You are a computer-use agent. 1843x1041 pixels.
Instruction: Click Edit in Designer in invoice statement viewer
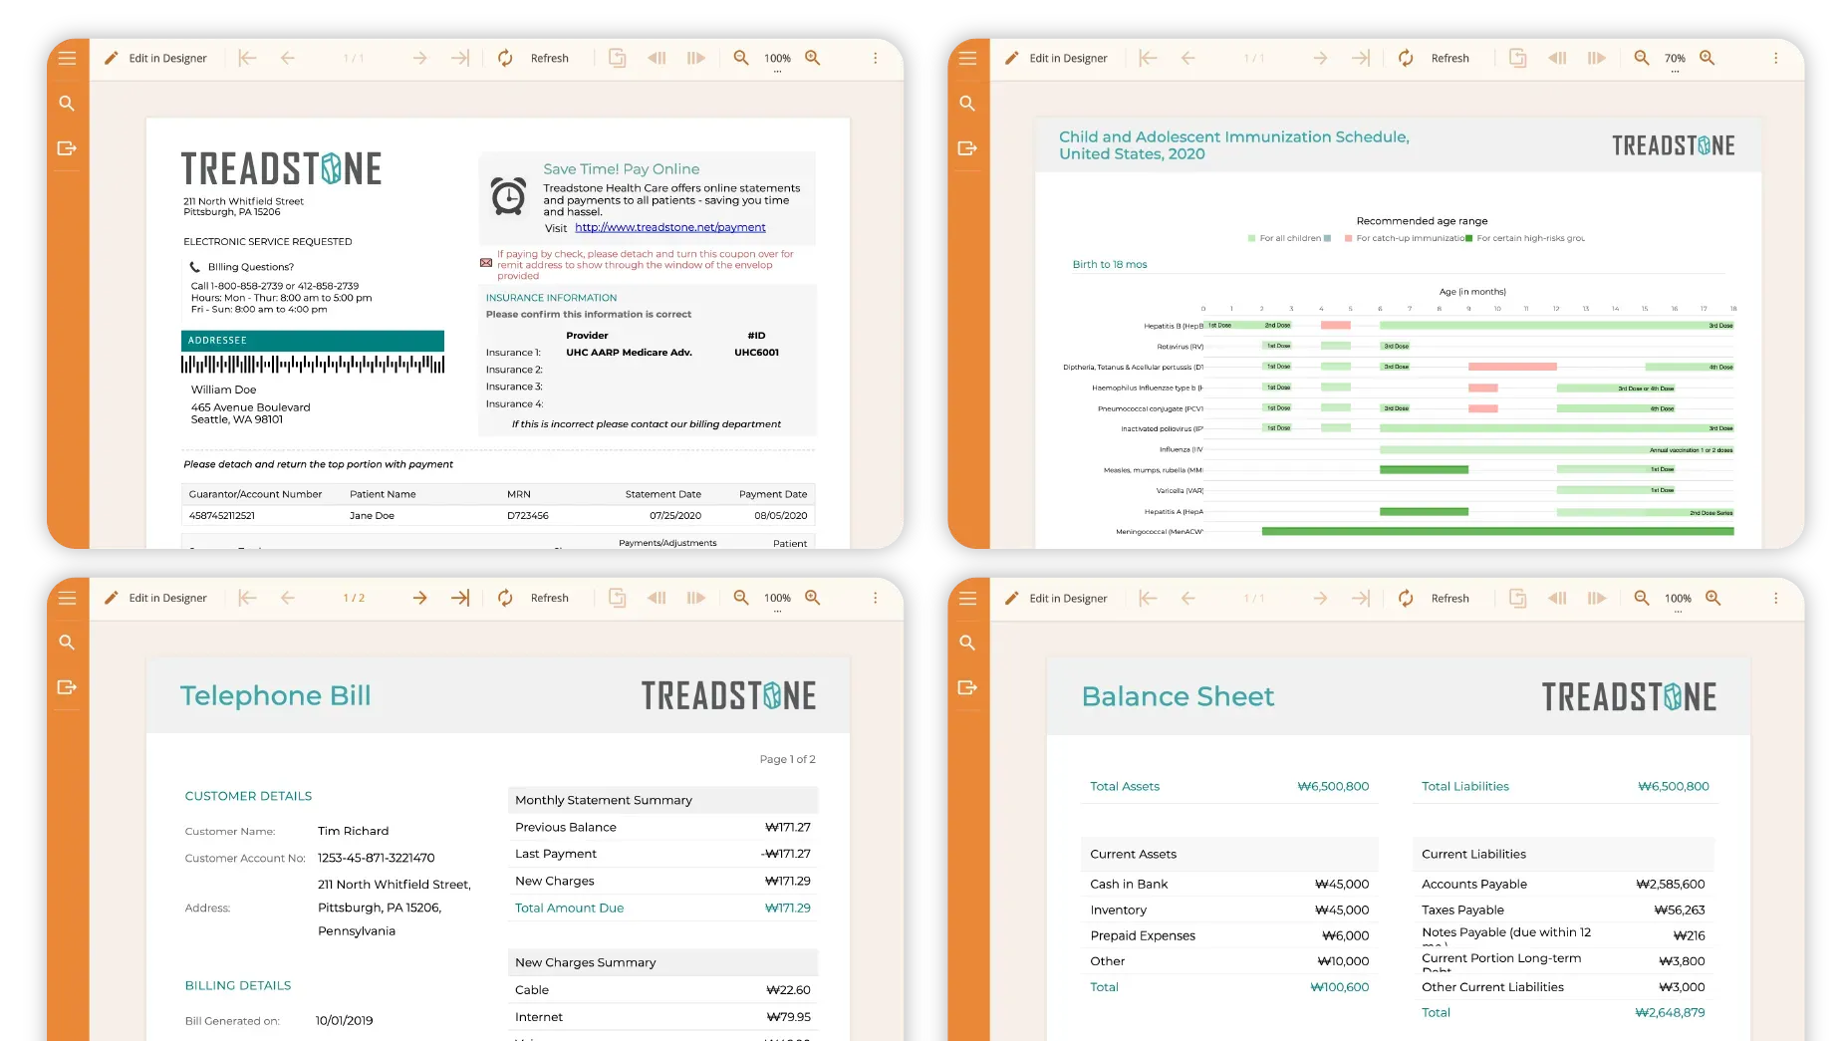click(155, 58)
